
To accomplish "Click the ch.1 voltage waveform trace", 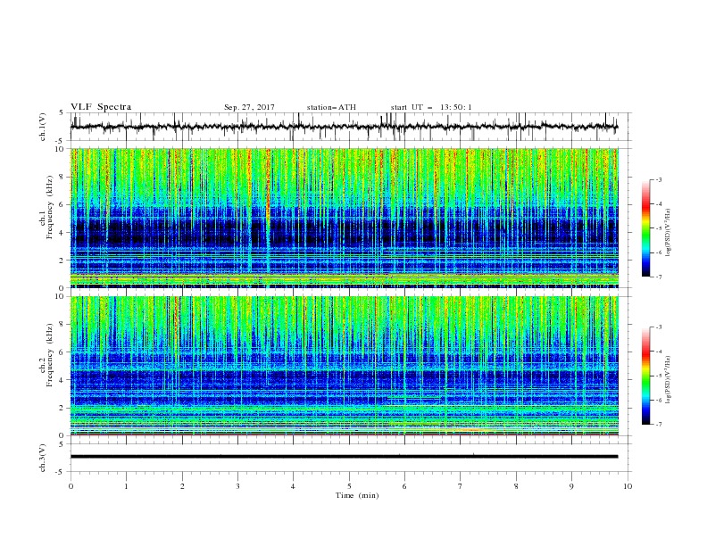I will coord(344,127).
